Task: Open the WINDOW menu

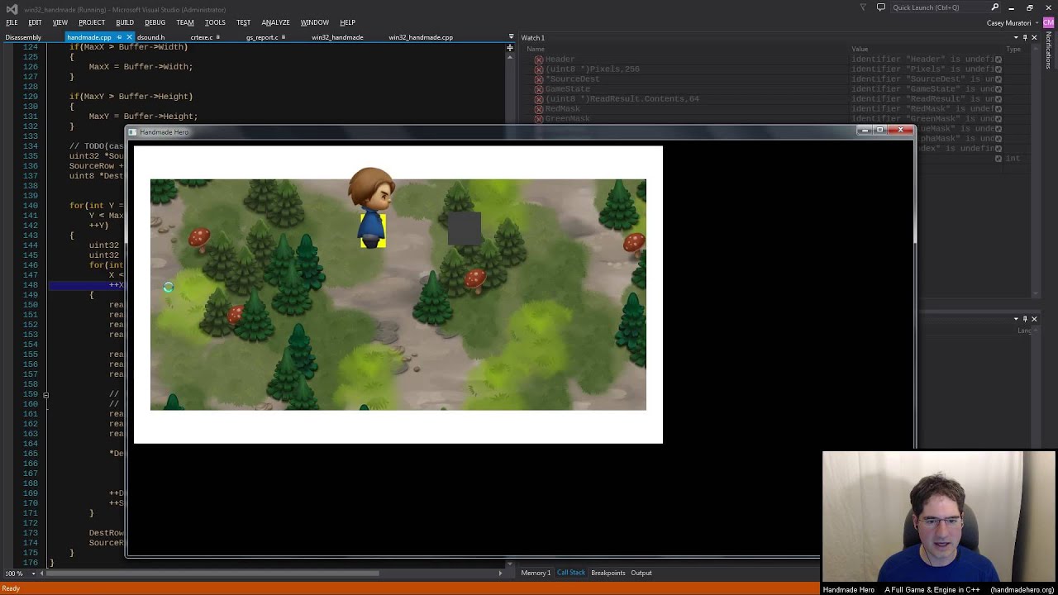Action: [314, 22]
